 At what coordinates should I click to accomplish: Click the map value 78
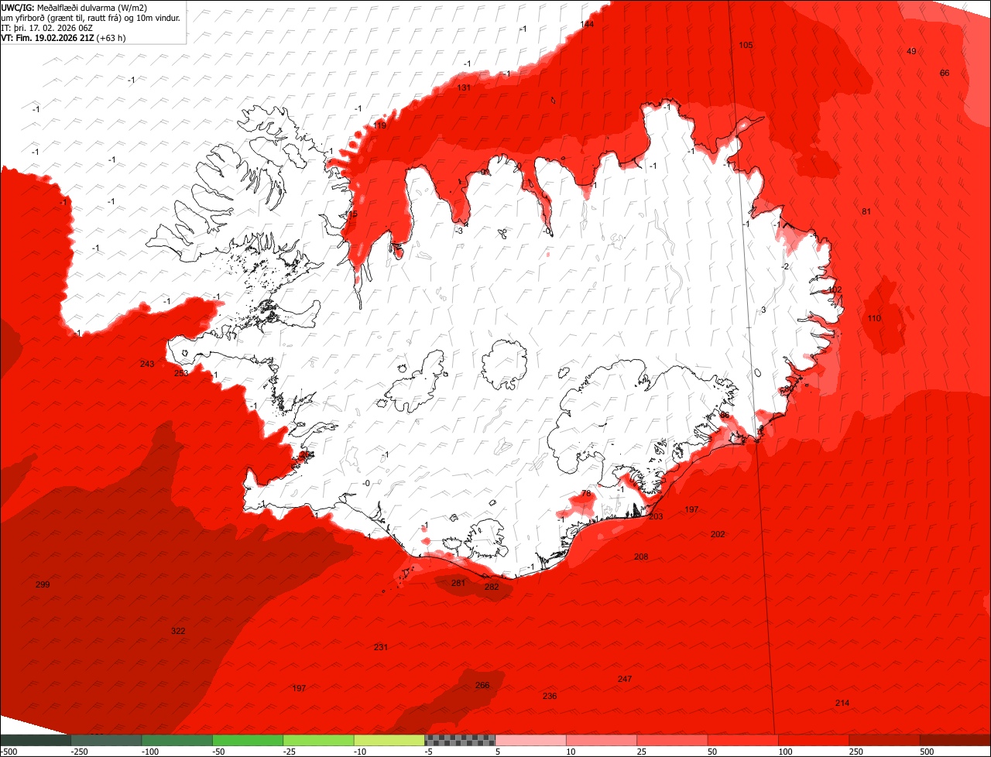586,494
